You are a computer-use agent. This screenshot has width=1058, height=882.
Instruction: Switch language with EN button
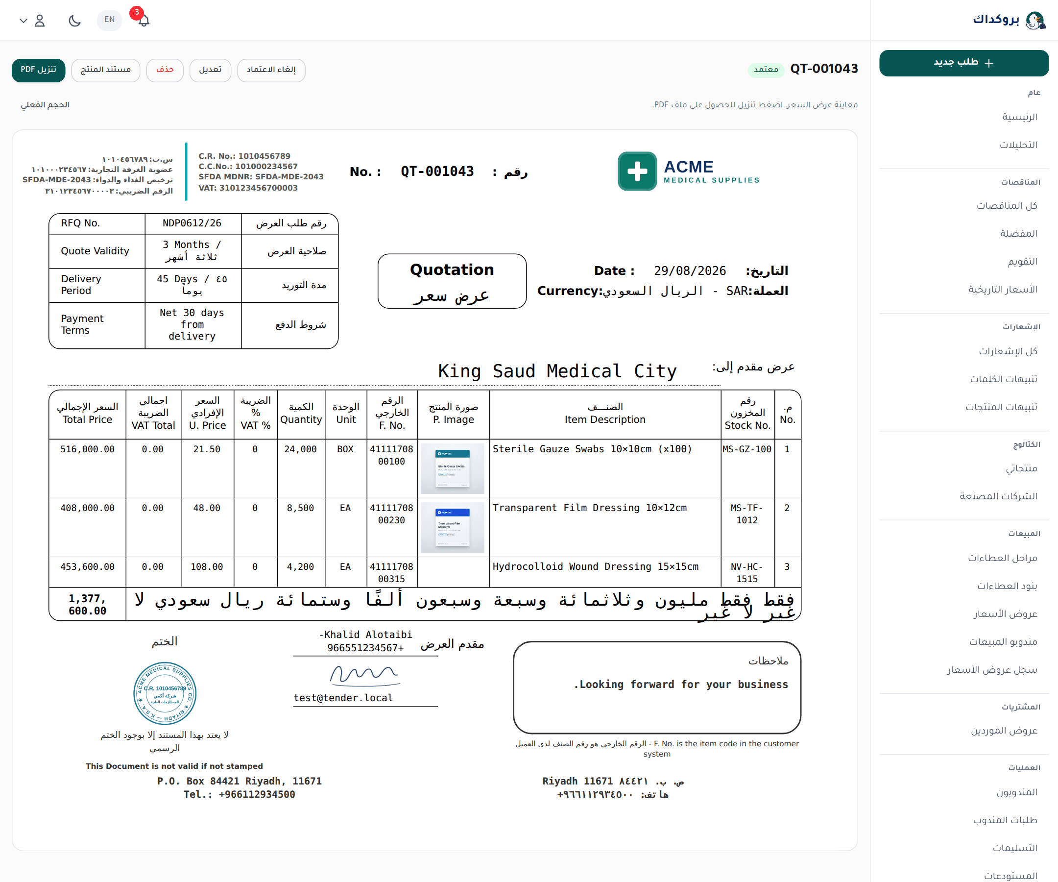[109, 20]
